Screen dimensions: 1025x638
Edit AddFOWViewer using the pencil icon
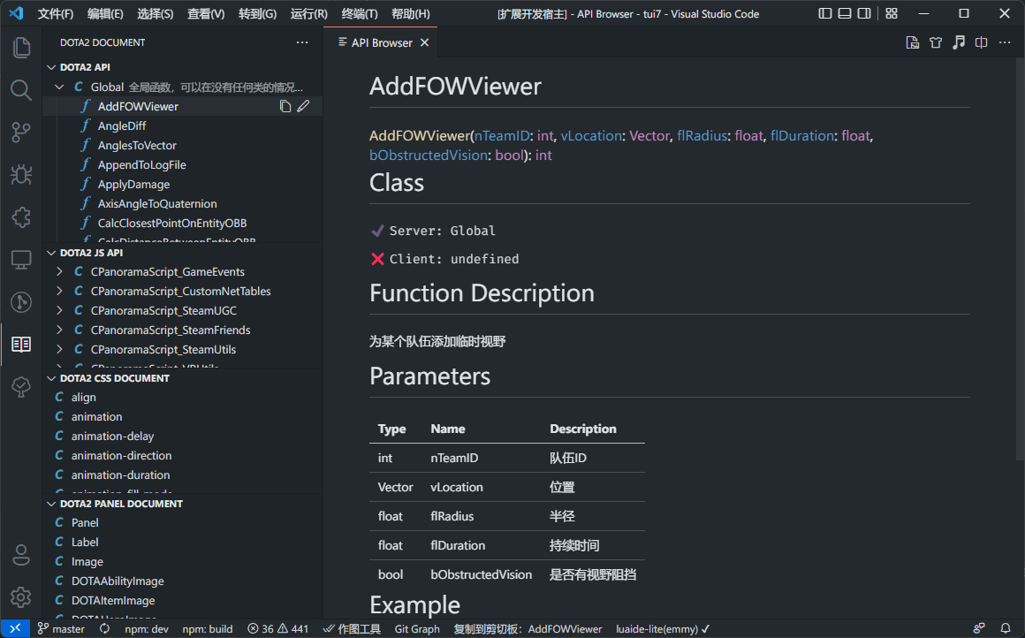coord(303,107)
